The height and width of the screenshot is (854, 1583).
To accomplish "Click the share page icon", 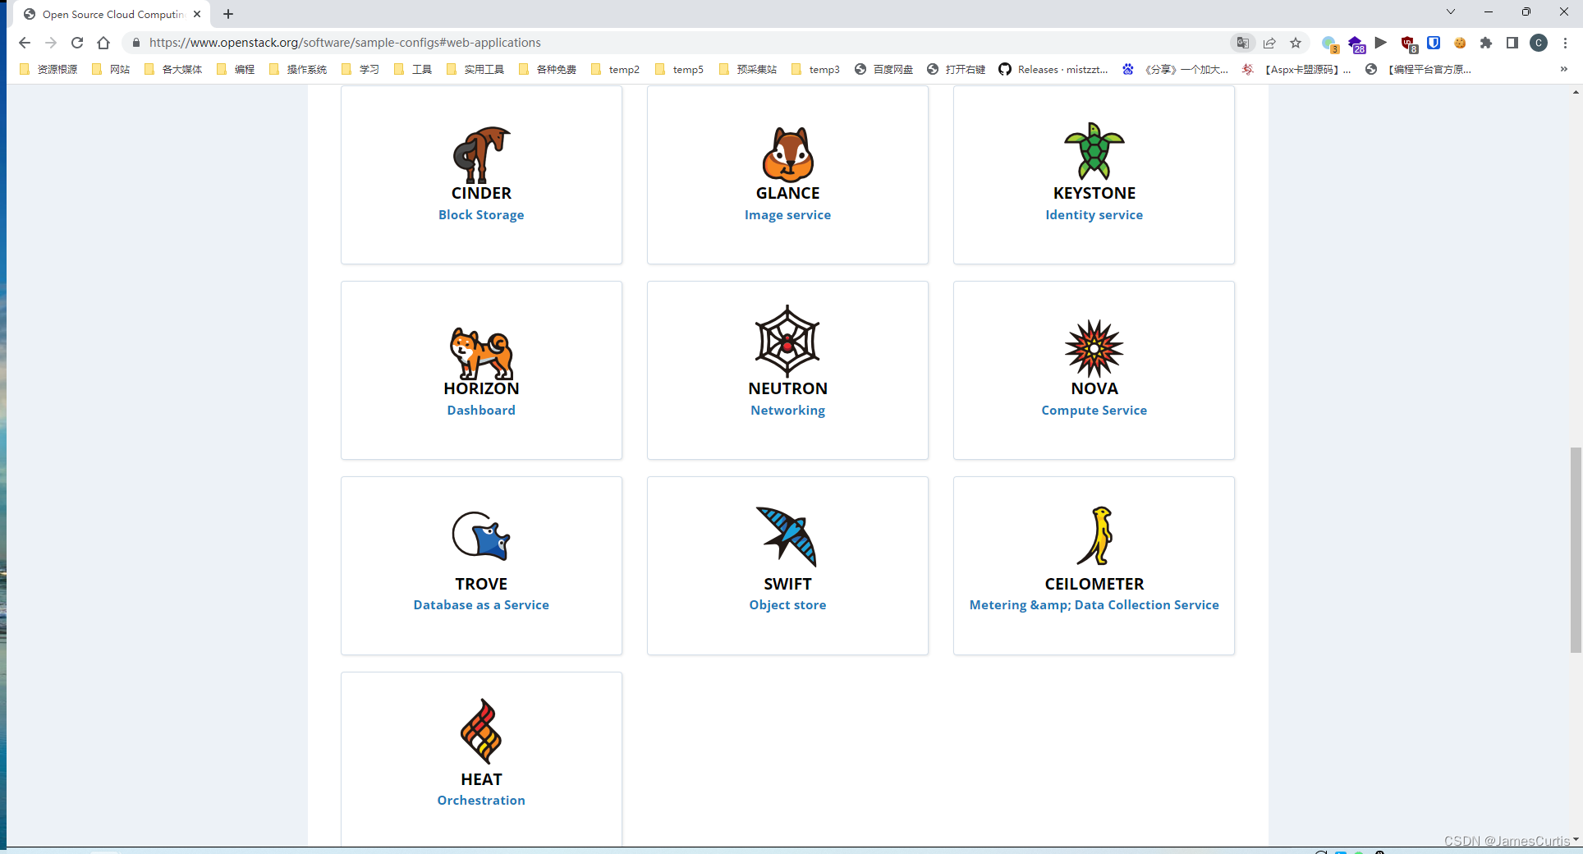I will pyautogui.click(x=1269, y=43).
